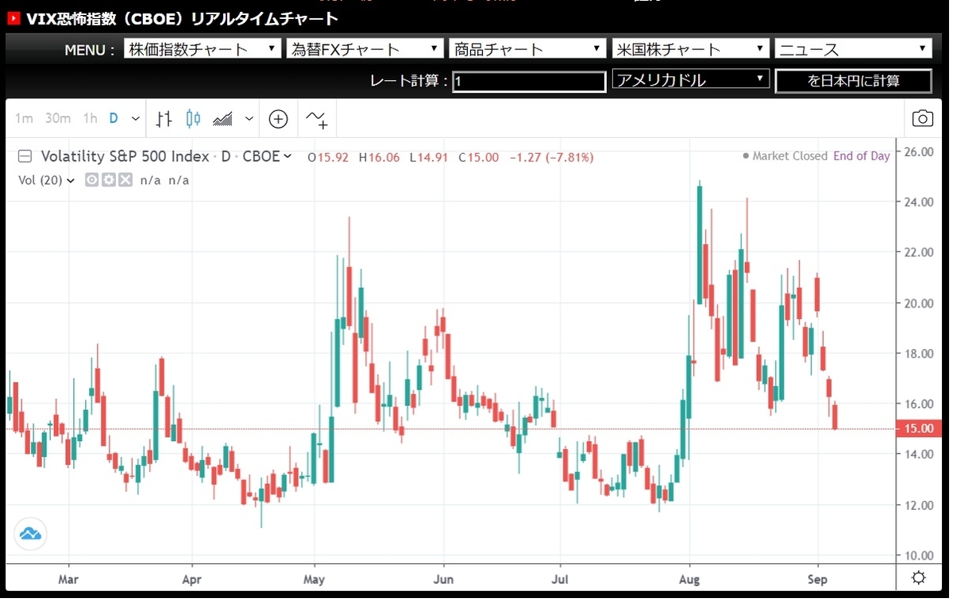
Task: Open the compare or add symbol icon
Action: [278, 119]
